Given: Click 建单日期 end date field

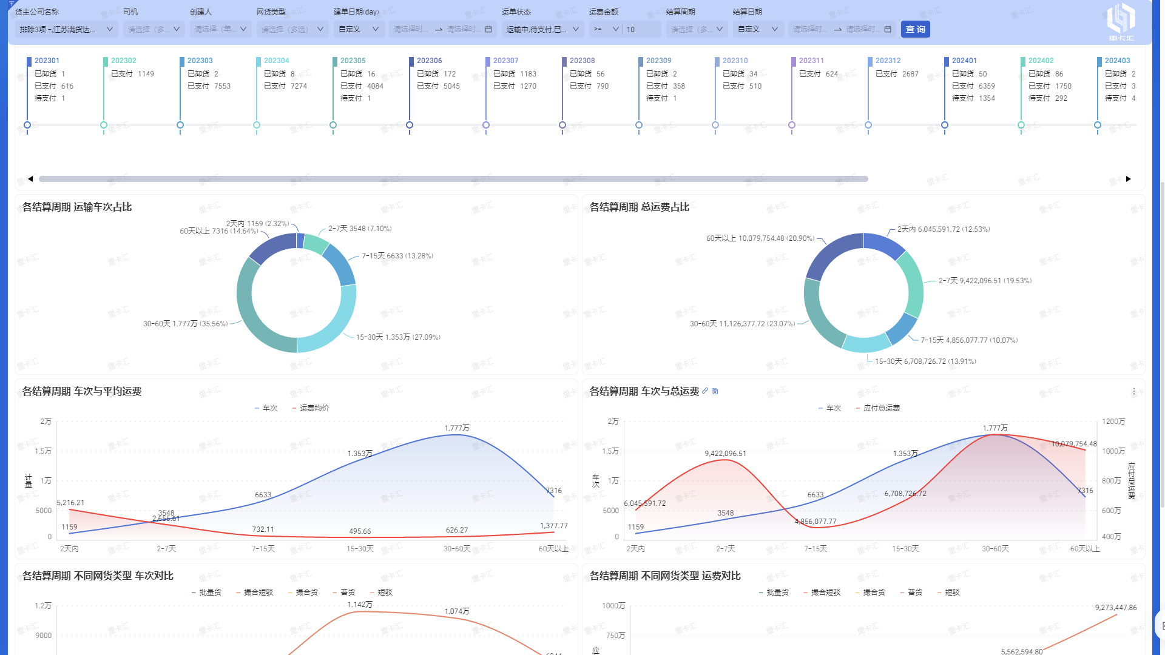Looking at the screenshot, I should [464, 29].
